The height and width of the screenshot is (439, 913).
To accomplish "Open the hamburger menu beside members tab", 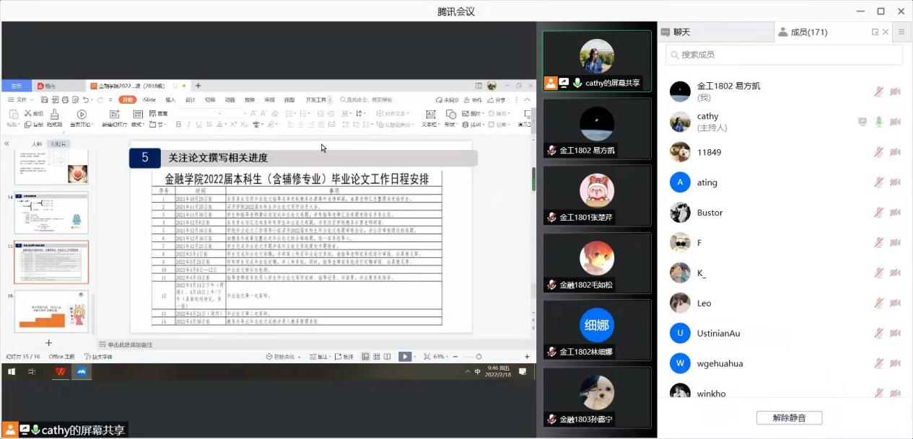I will point(901,32).
